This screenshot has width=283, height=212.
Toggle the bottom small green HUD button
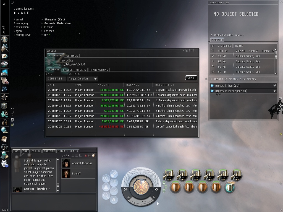tap(164, 191)
